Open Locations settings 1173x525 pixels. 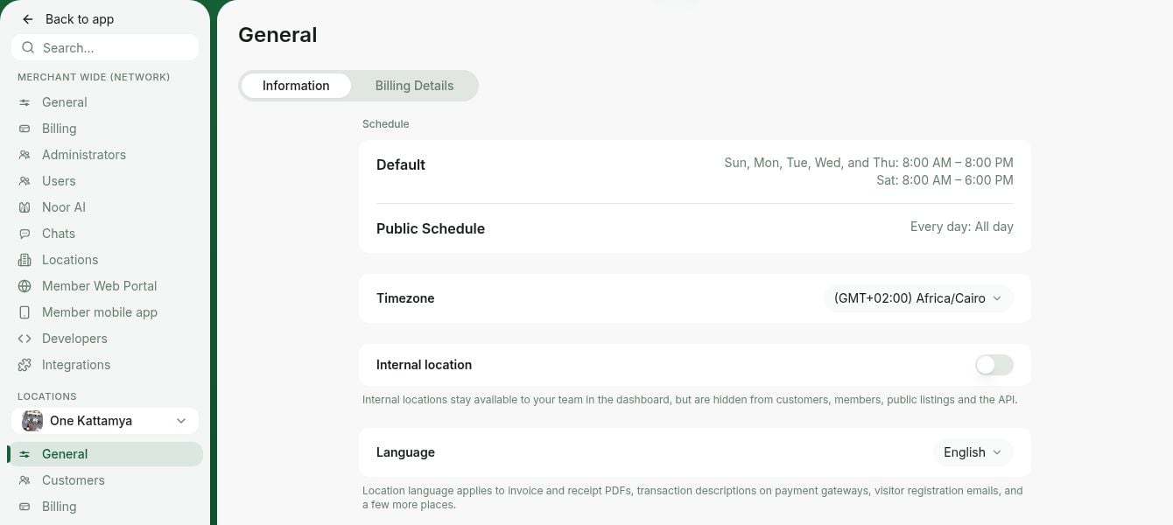[105, 260]
